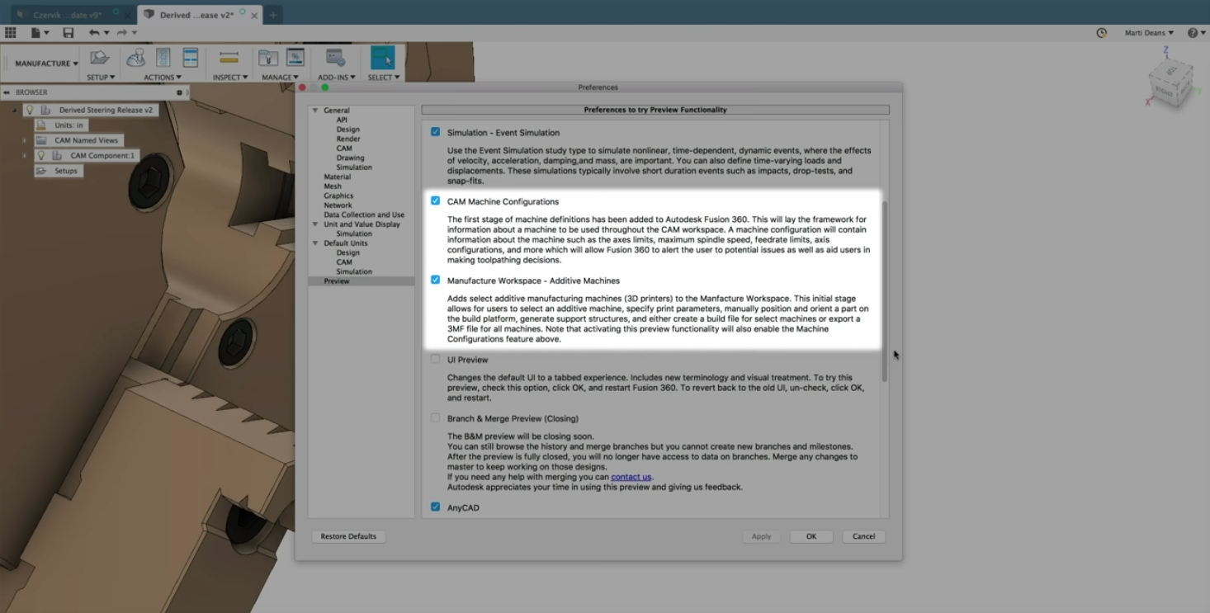Toggle visibility bulb of Derived Steering Release v2
The width and height of the screenshot is (1210, 613).
[30, 110]
